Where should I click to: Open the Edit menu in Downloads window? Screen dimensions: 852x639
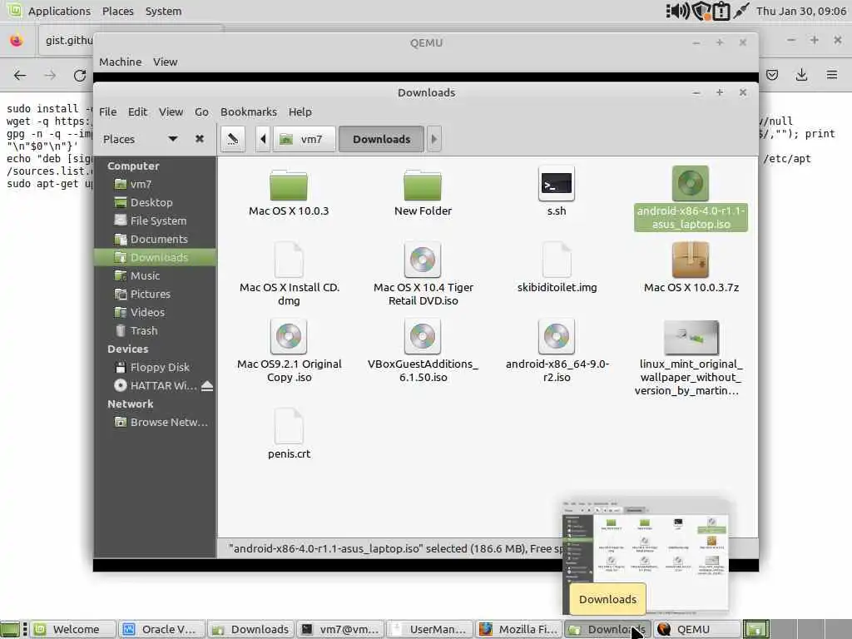coord(137,112)
